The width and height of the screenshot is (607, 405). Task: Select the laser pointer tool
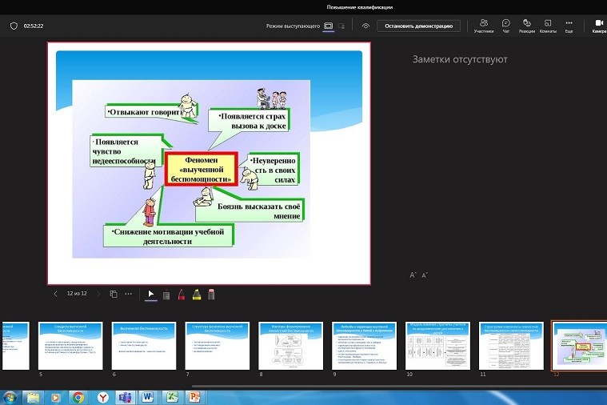tap(166, 294)
